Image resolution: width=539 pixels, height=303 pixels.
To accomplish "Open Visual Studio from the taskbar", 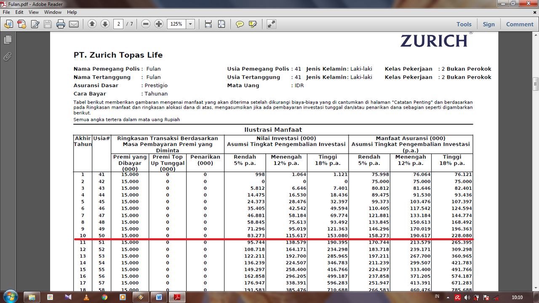I will pyautogui.click(x=68, y=297).
